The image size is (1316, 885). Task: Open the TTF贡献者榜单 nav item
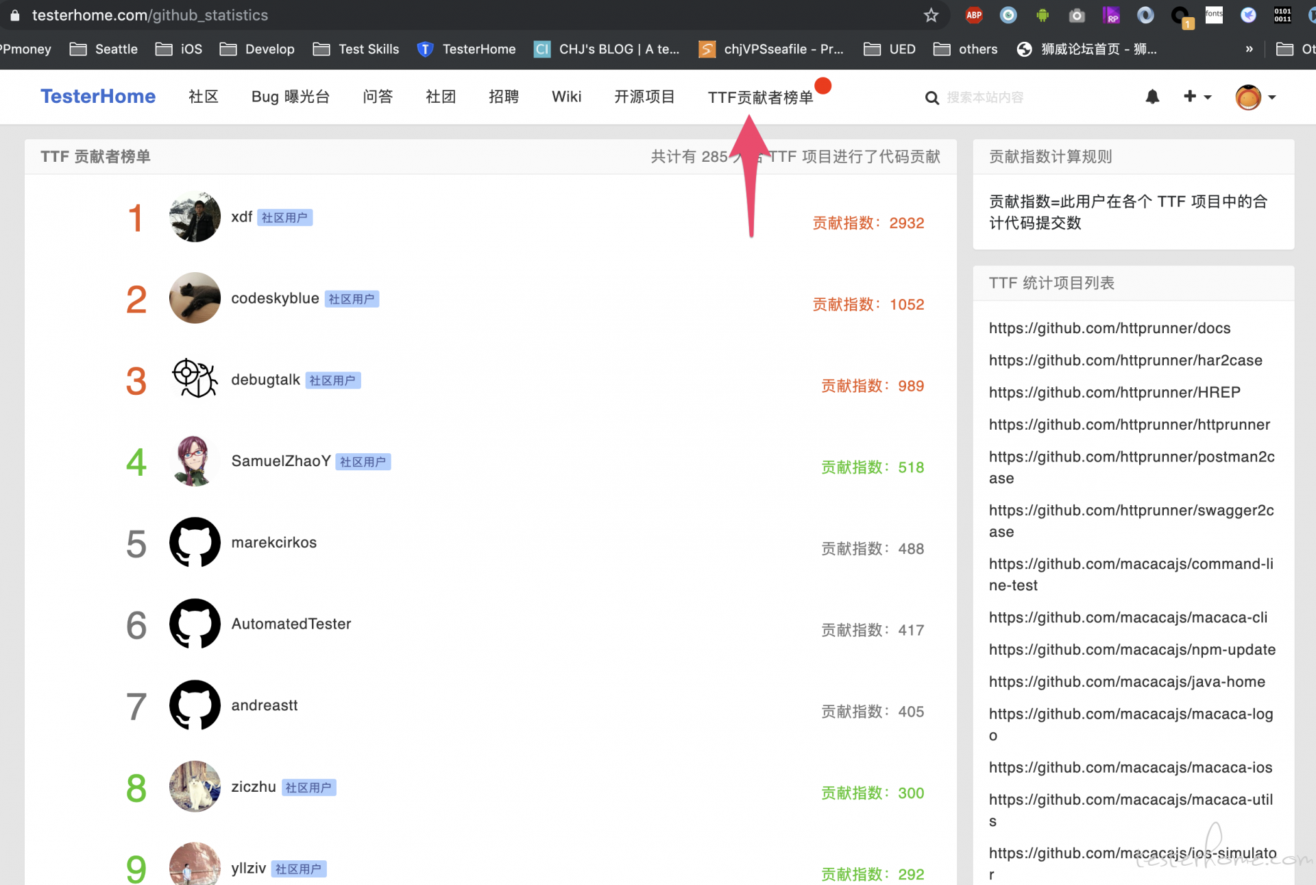point(760,97)
